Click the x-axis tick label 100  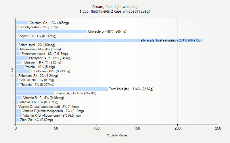click(x=97, y=128)
